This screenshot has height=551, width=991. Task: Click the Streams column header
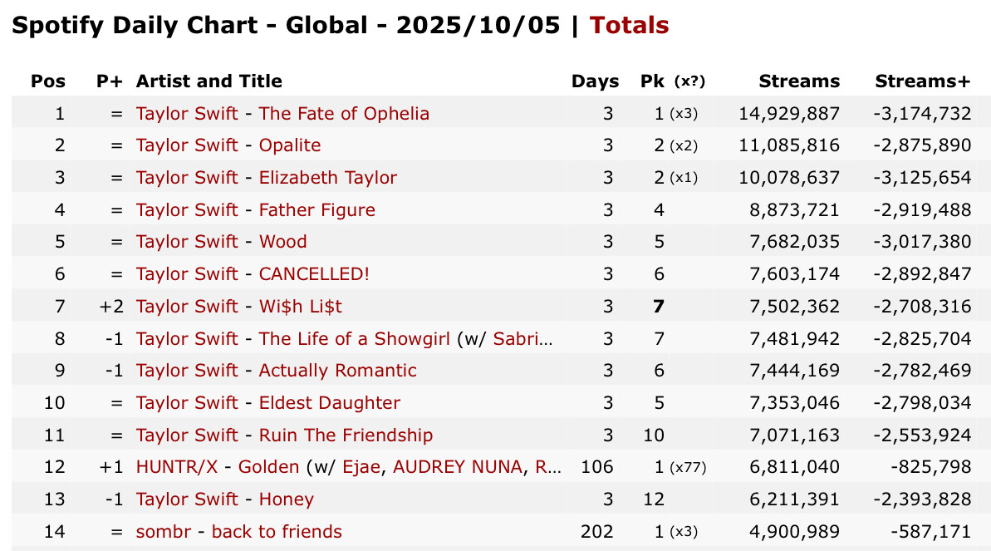pos(798,81)
